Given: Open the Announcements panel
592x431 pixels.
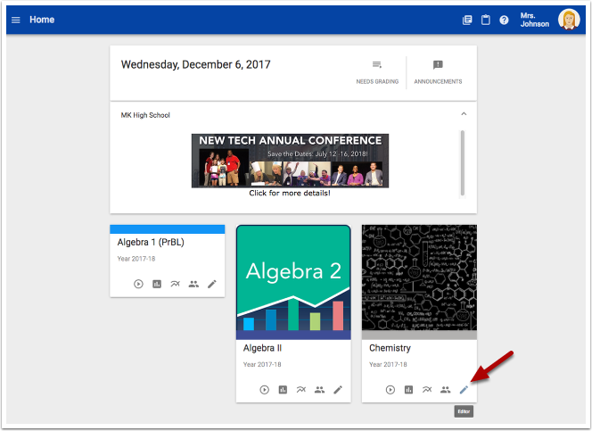Looking at the screenshot, I should (x=438, y=72).
